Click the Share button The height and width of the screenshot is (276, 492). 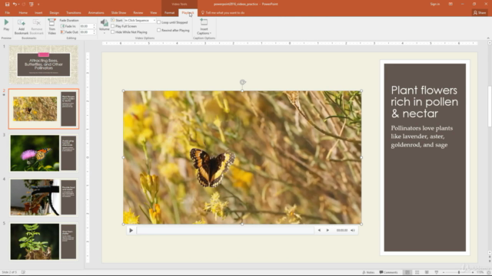480,13
